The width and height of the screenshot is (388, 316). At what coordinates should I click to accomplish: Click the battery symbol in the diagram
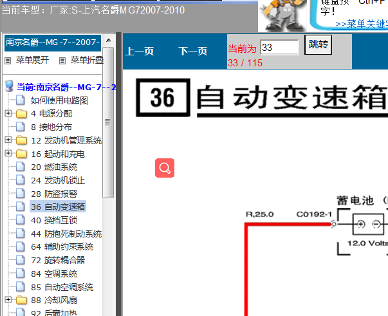click(x=369, y=224)
